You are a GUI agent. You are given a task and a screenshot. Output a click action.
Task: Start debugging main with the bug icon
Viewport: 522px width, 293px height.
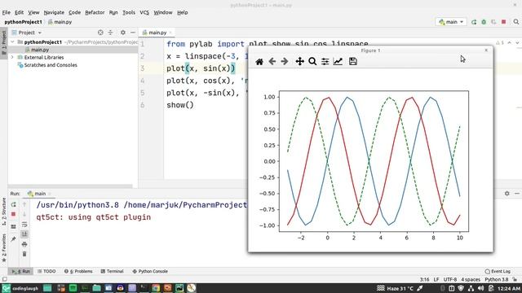[484, 22]
